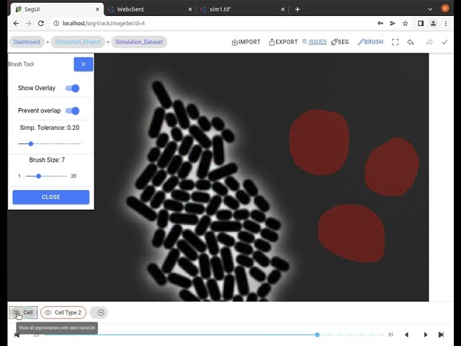Toggle Show Overlay switch
461x346 pixels.
[x=72, y=88]
